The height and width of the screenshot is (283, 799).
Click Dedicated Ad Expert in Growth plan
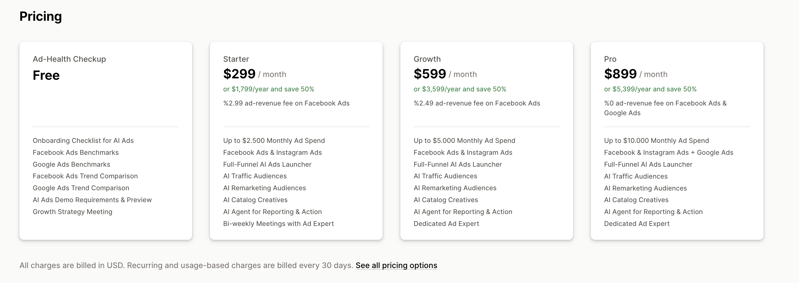pyautogui.click(x=446, y=223)
